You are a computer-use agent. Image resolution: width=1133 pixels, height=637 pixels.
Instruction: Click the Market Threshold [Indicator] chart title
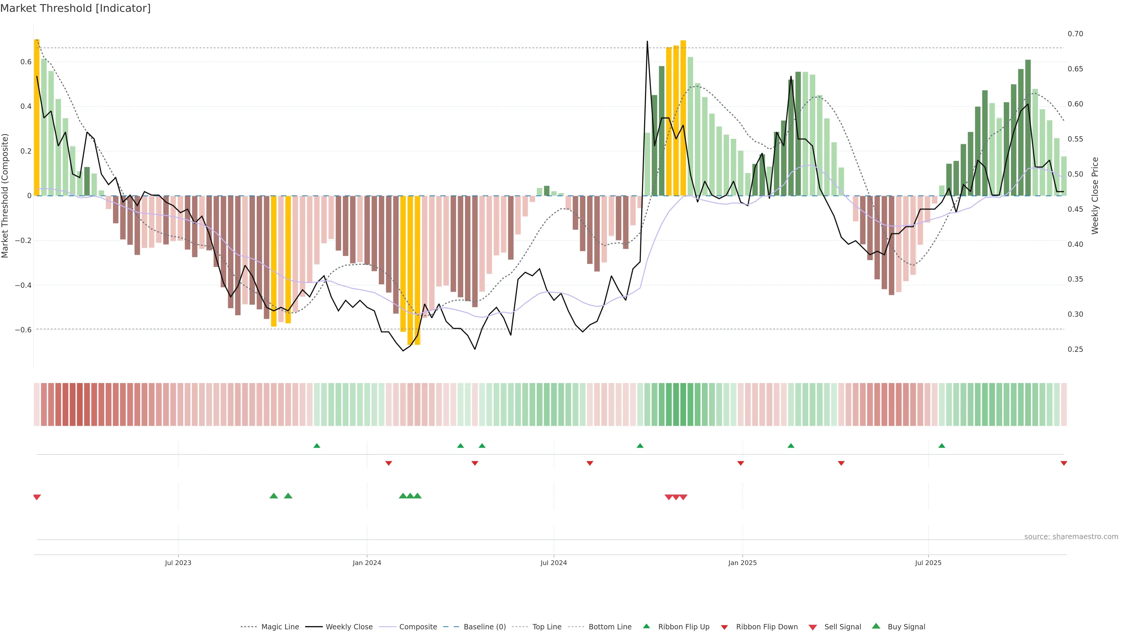click(75, 8)
